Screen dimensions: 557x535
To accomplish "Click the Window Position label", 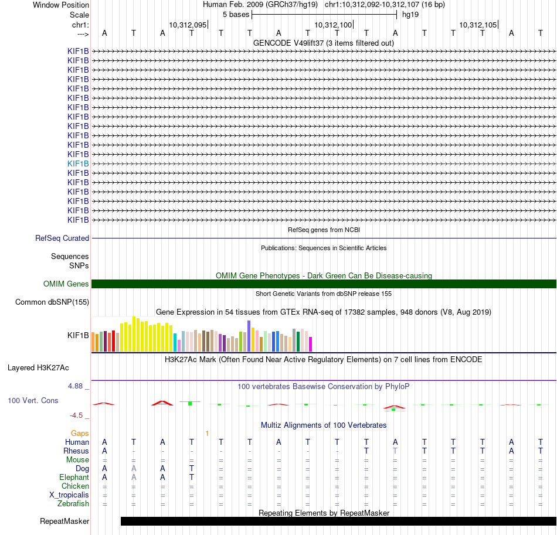I will 61,5.
